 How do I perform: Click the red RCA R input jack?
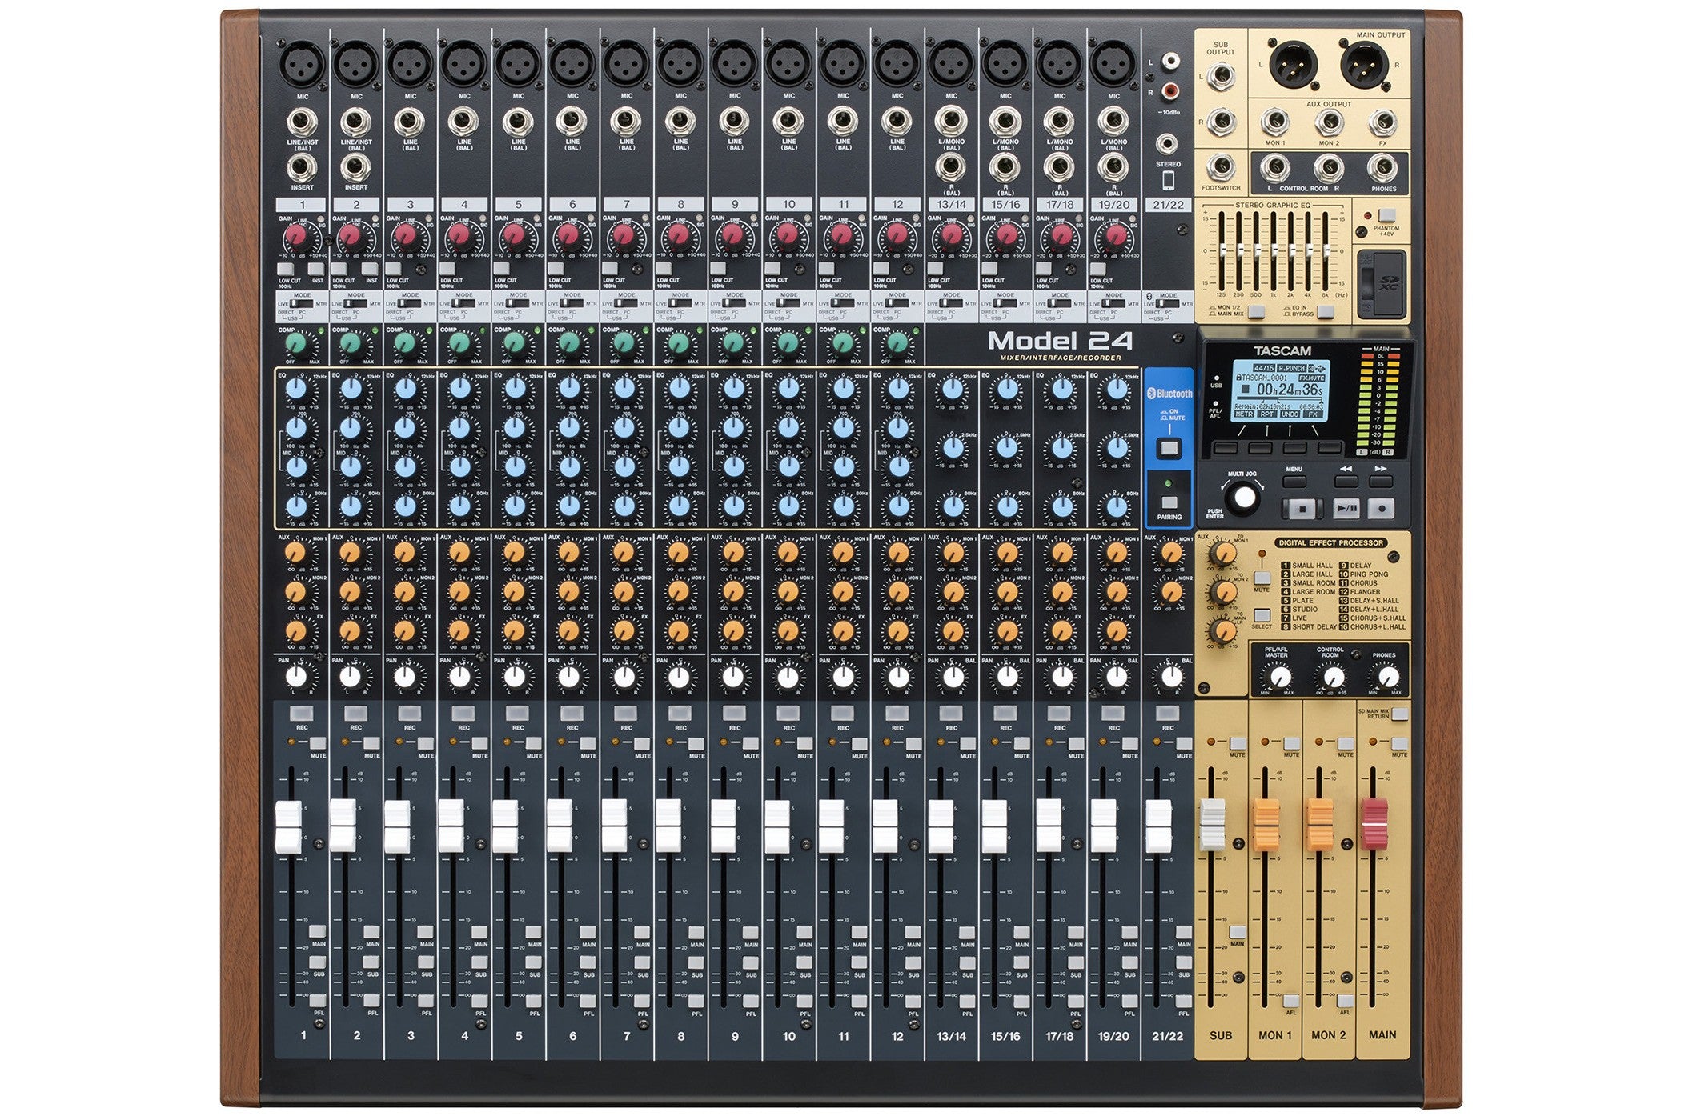click(x=1171, y=90)
